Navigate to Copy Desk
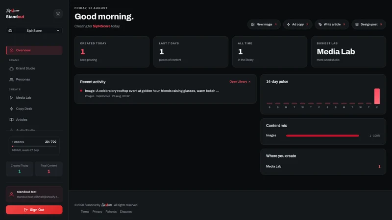Image resolution: width=392 pixels, height=220 pixels. [x=34, y=109]
